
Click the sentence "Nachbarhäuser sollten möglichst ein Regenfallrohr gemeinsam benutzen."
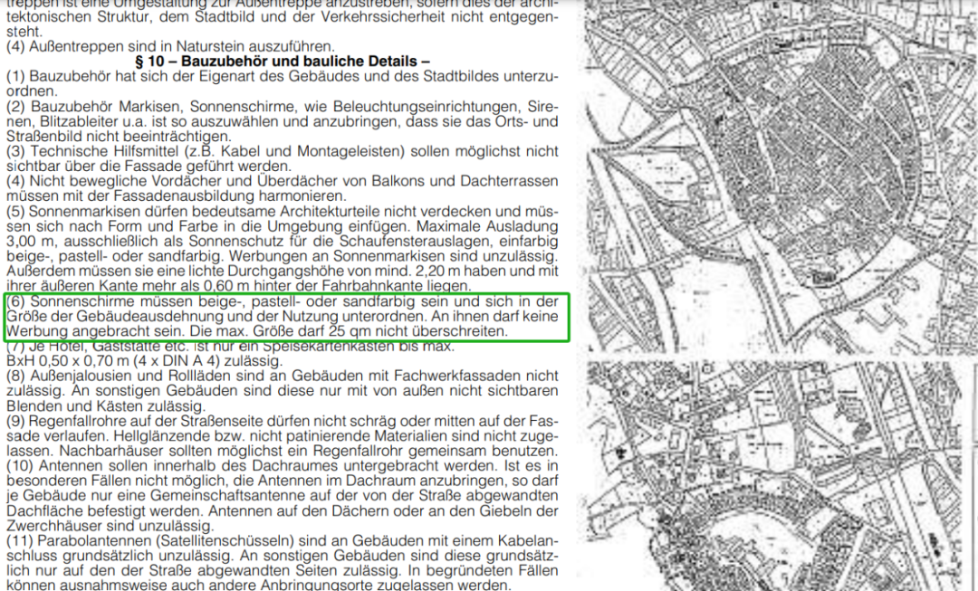(x=308, y=450)
